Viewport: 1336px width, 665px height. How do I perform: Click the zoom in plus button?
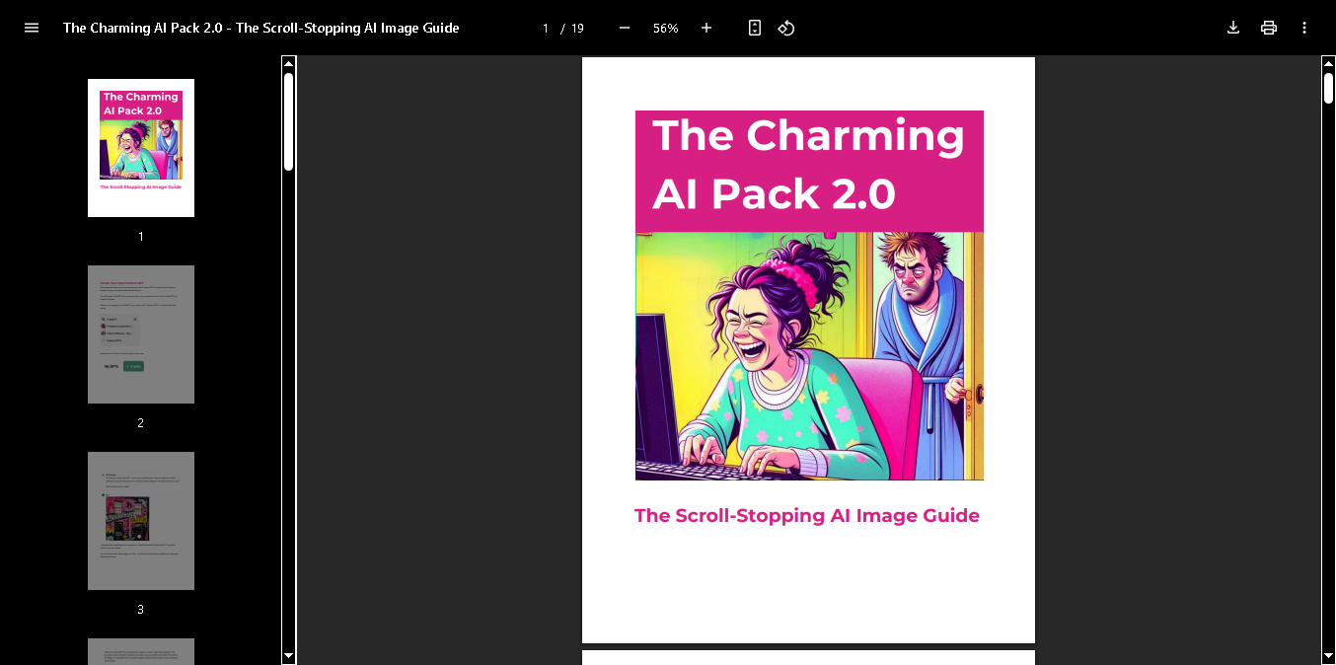point(706,28)
